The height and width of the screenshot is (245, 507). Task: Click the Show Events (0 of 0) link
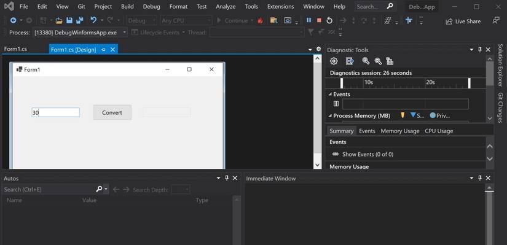[367, 155]
